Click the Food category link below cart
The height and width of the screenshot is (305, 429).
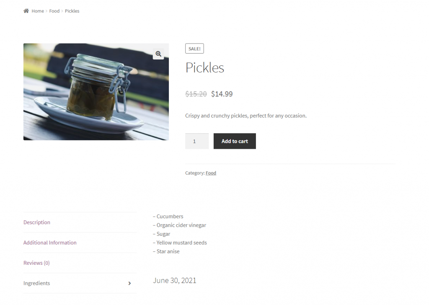point(211,173)
